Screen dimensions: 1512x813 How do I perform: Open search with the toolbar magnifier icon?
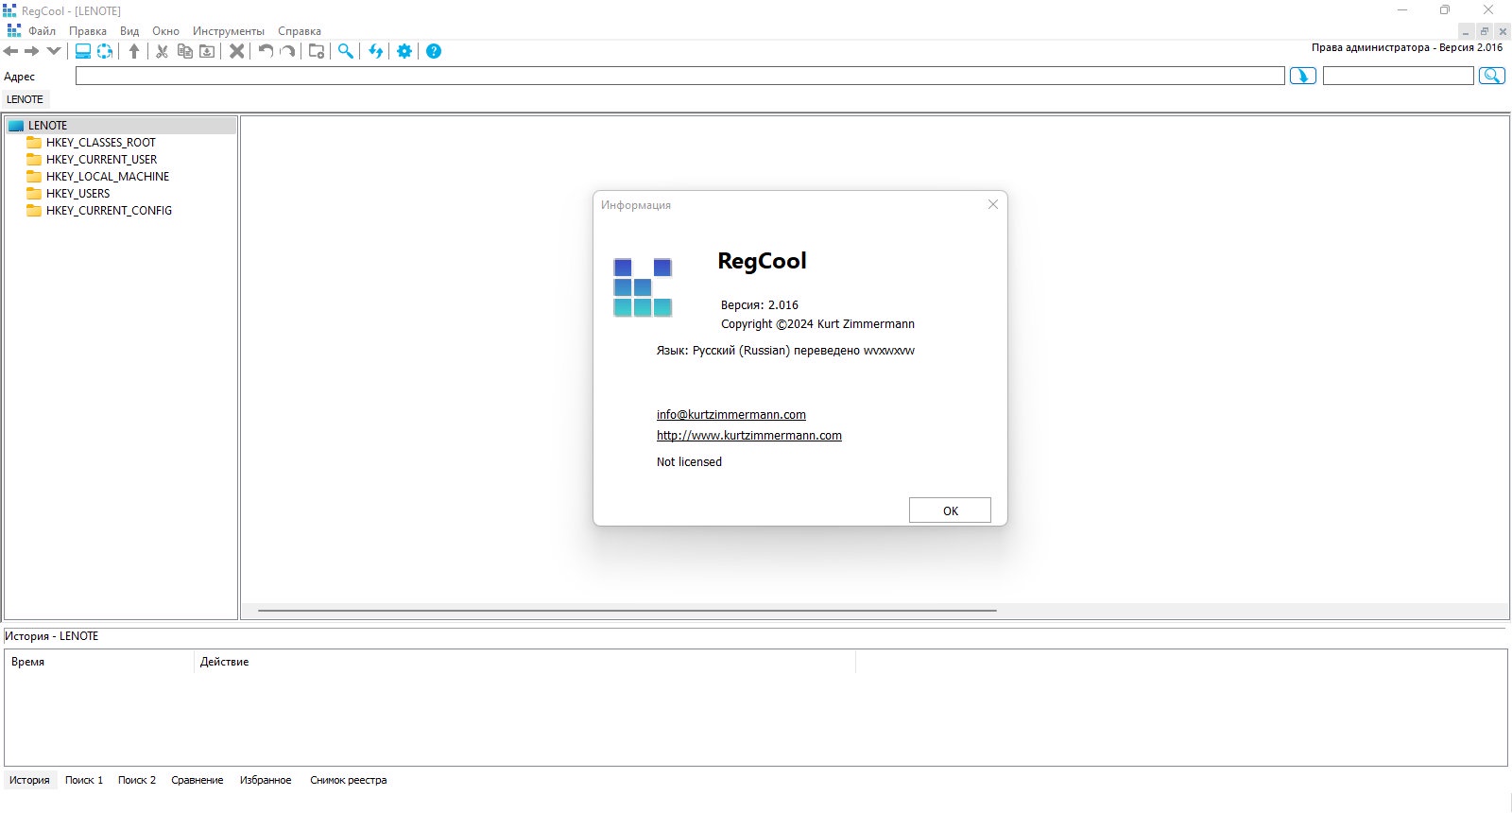pyautogui.click(x=346, y=51)
